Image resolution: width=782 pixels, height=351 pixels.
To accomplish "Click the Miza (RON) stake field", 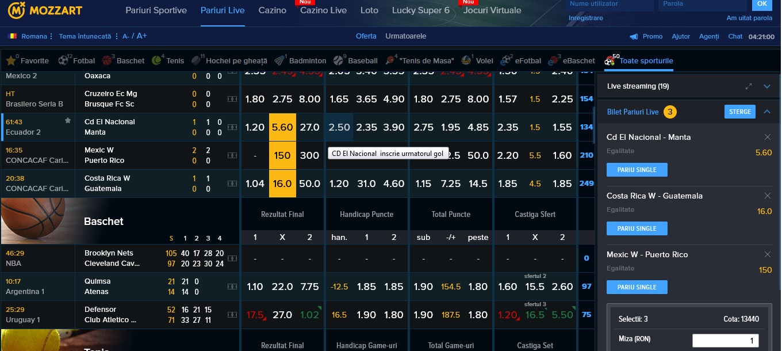I will (726, 340).
